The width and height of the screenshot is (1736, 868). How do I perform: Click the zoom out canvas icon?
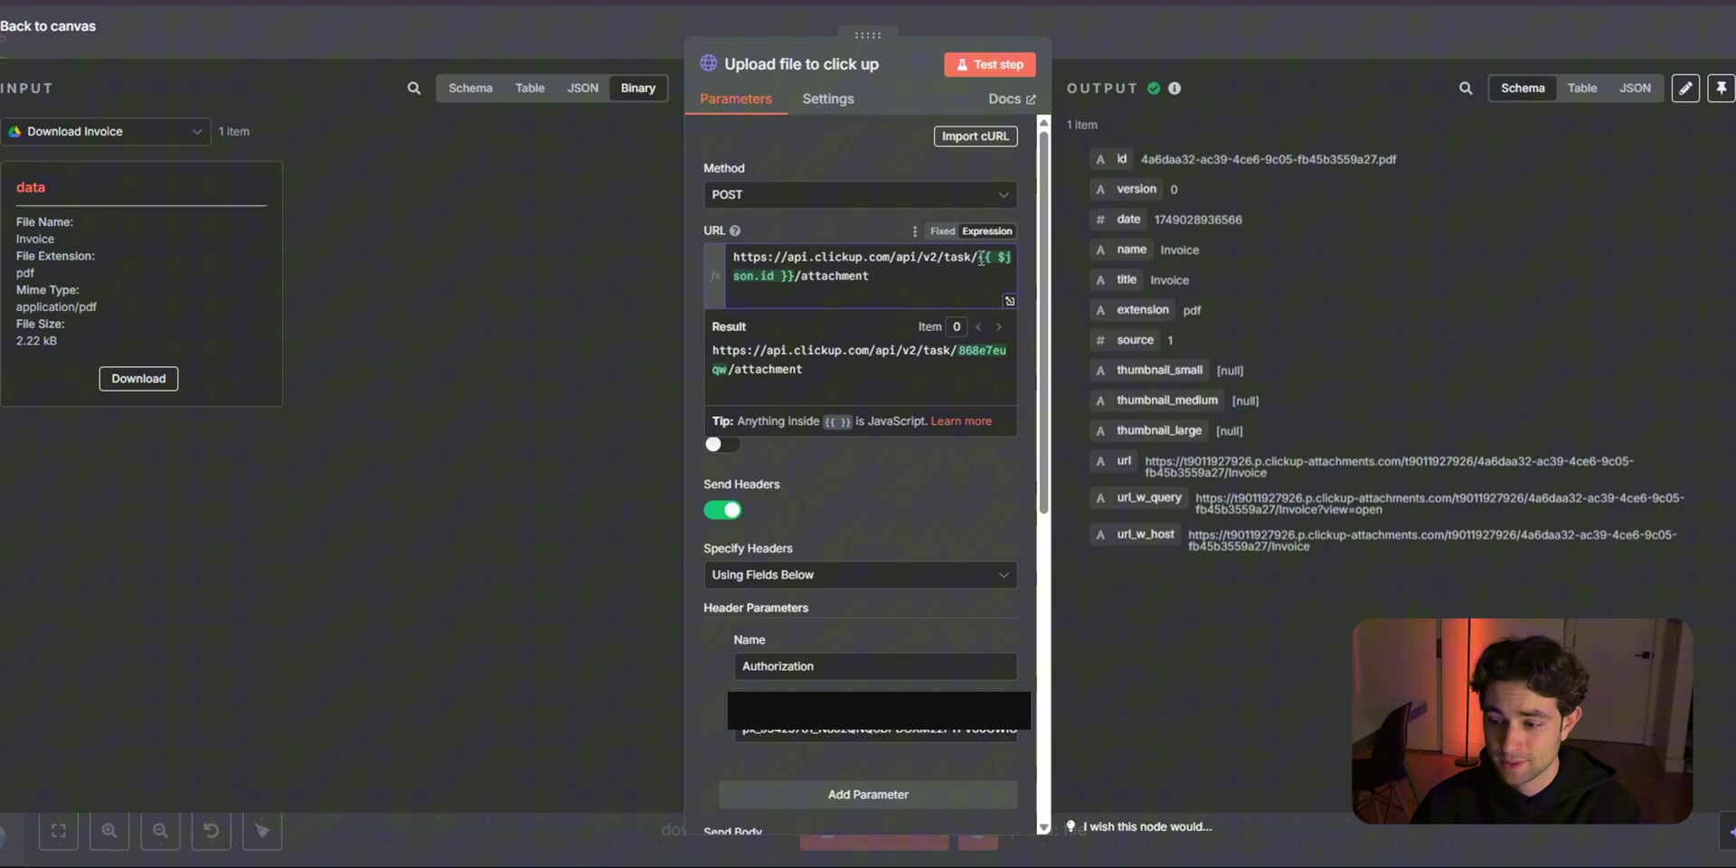coord(160,831)
